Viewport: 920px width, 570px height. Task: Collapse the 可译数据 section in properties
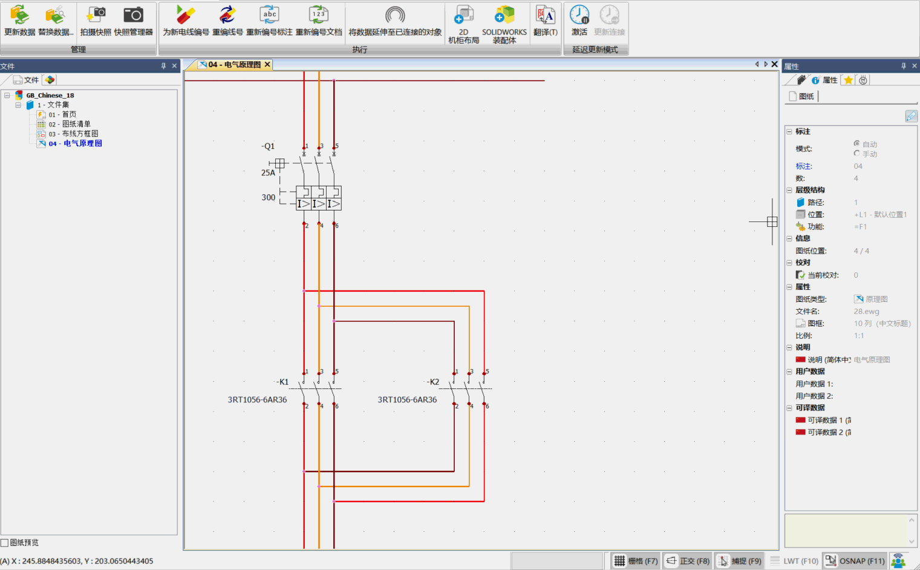pyautogui.click(x=789, y=408)
